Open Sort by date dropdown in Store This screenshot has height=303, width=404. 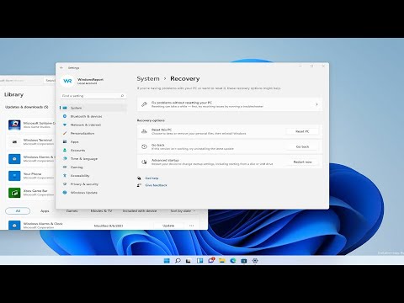click(x=183, y=210)
